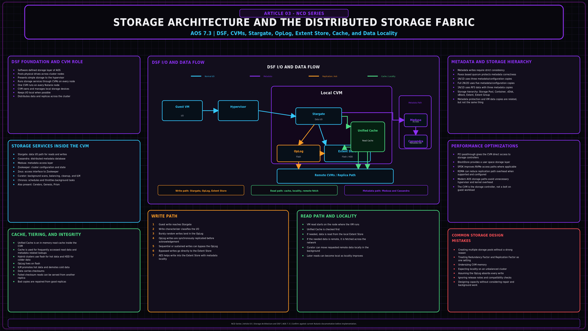Click the footer line 'NCD Series | Article 03'
588x331 pixels.
pos(294,324)
